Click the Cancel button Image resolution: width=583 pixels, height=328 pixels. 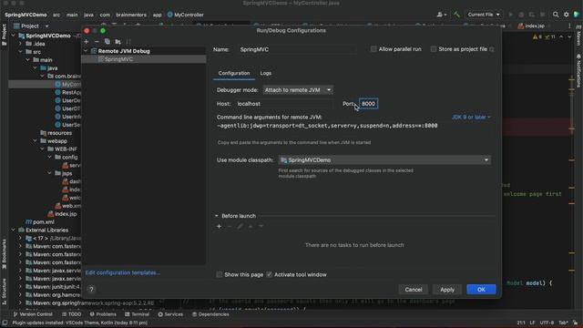click(x=414, y=290)
